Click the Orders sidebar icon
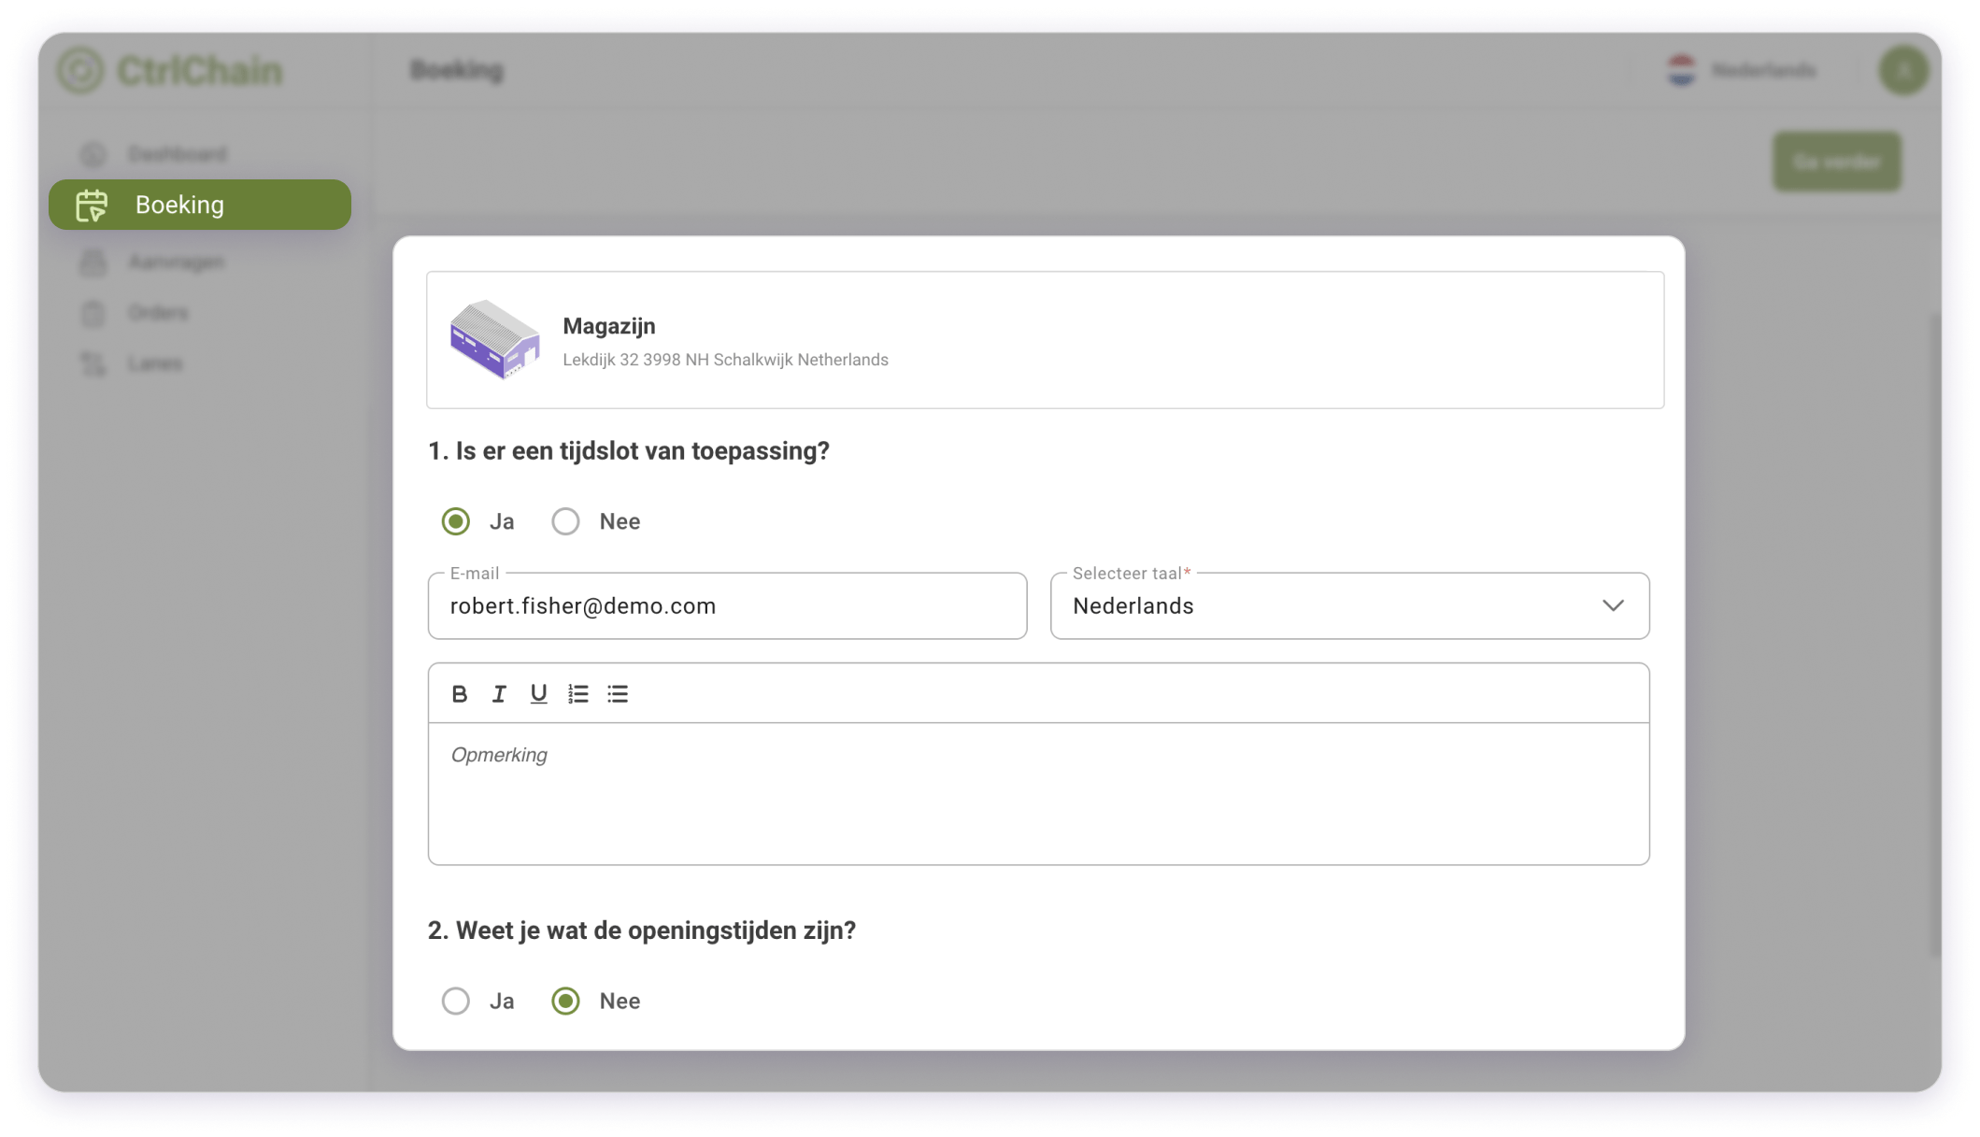This screenshot has width=1980, height=1137. click(x=93, y=313)
